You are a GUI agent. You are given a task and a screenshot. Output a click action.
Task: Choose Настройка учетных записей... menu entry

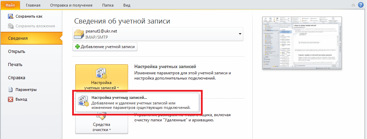(x=137, y=103)
